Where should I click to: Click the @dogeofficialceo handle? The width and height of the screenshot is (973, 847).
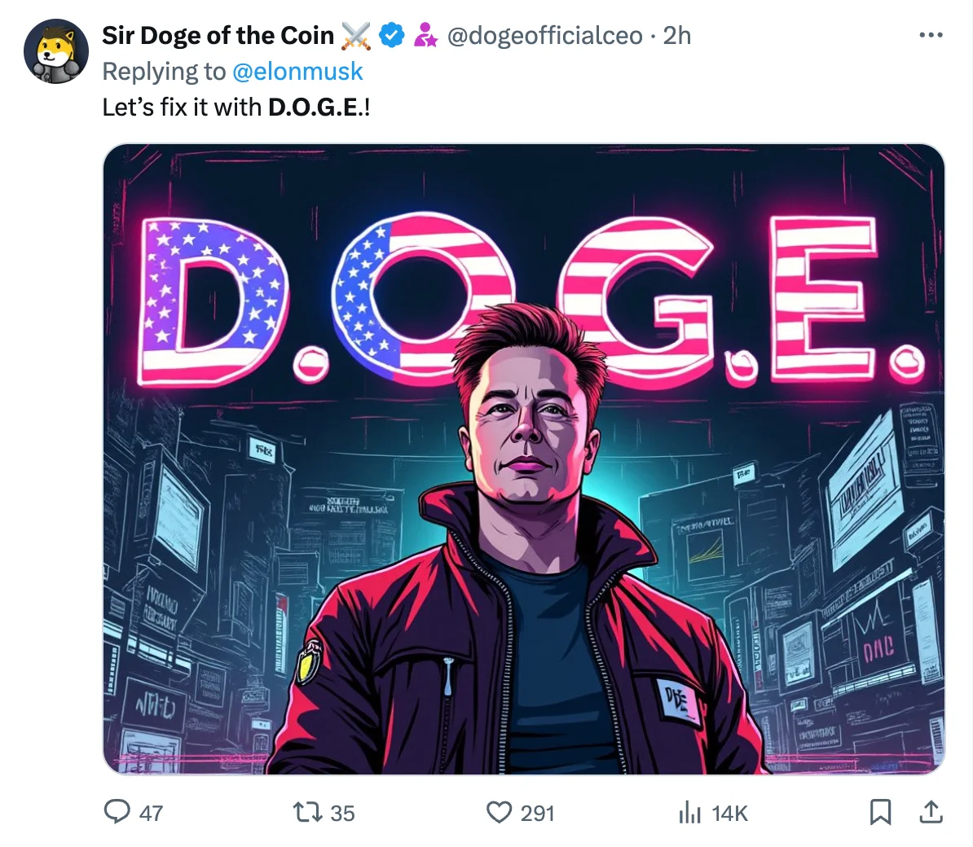tap(544, 36)
